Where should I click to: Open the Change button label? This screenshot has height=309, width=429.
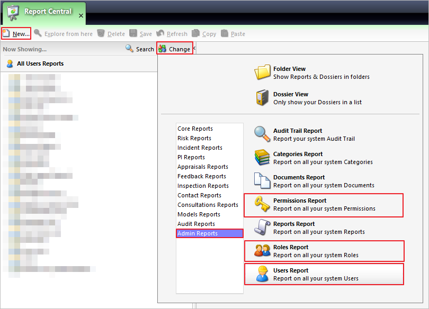coord(180,49)
